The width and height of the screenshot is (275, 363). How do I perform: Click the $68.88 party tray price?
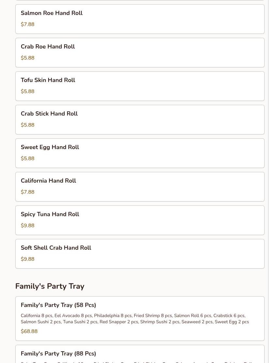pyautogui.click(x=29, y=331)
